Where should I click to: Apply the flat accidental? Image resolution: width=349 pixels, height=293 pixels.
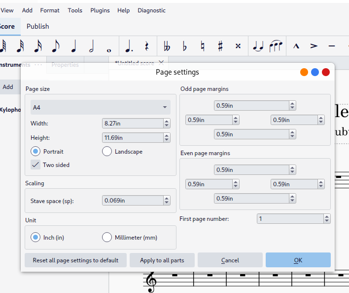[x=184, y=46]
